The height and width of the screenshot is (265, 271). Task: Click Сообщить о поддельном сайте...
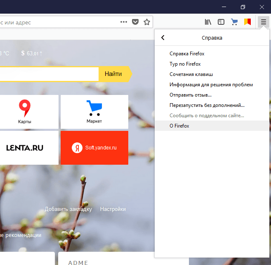[x=212, y=116]
